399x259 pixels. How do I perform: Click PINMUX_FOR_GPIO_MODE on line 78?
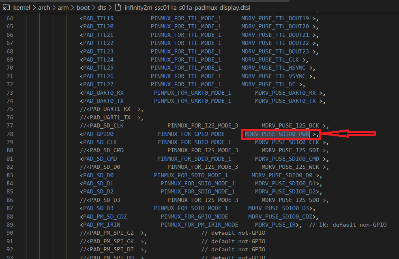(x=191, y=134)
